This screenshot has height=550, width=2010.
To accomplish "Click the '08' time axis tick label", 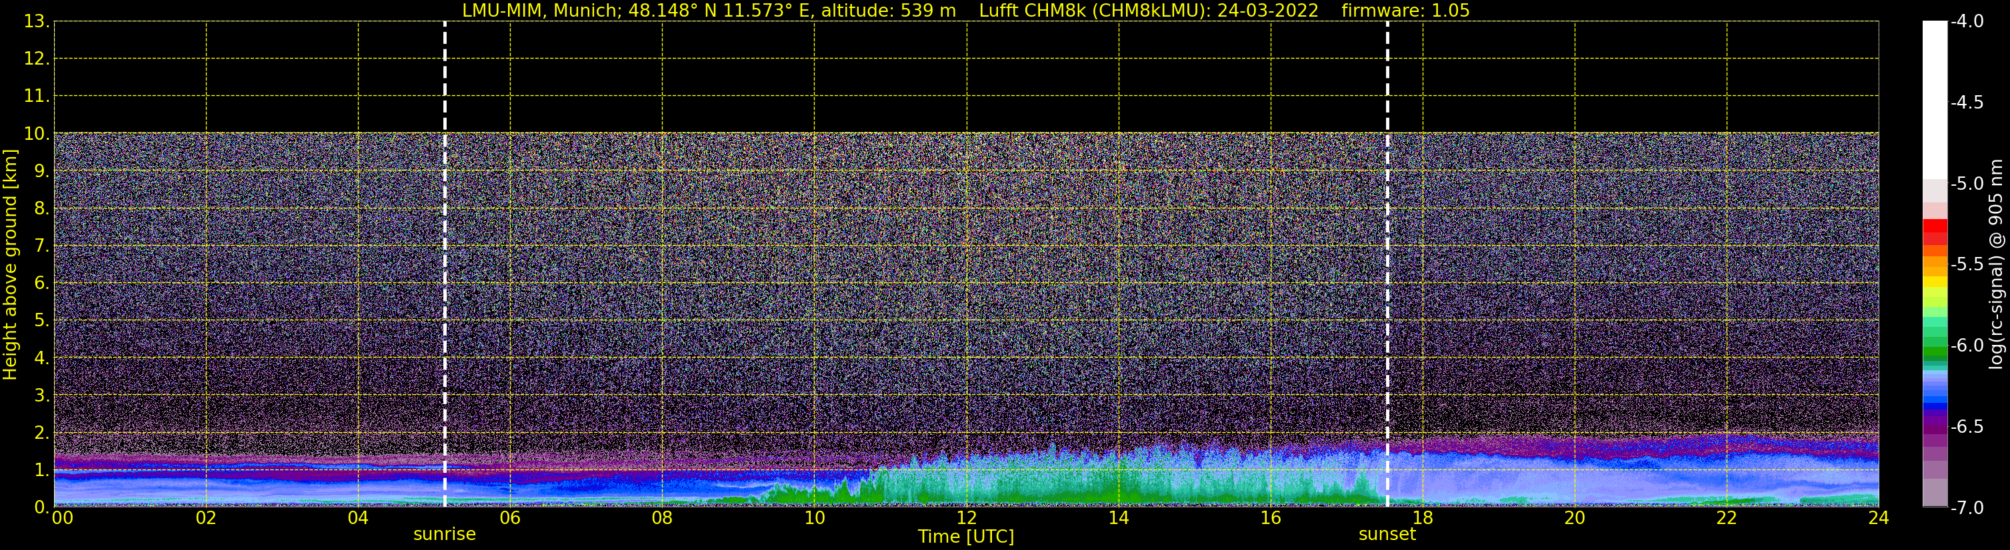I will pyautogui.click(x=663, y=518).
